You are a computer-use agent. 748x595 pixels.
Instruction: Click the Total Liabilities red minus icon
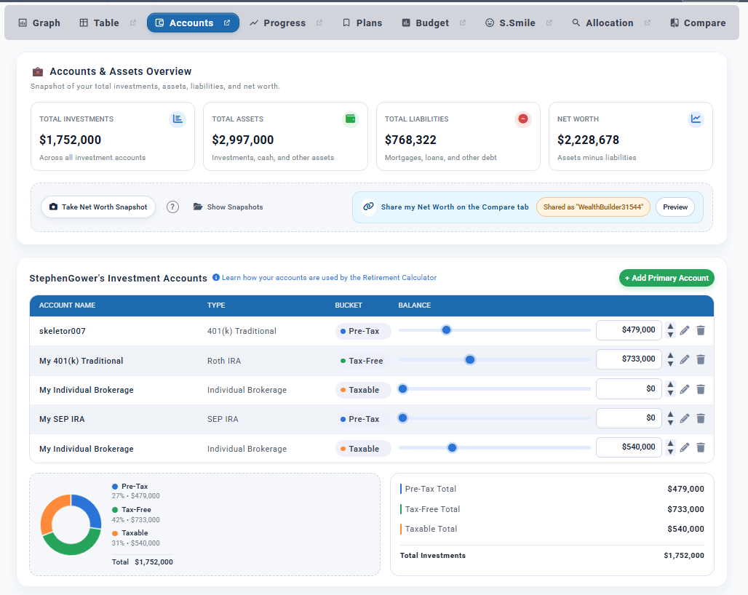tap(523, 119)
